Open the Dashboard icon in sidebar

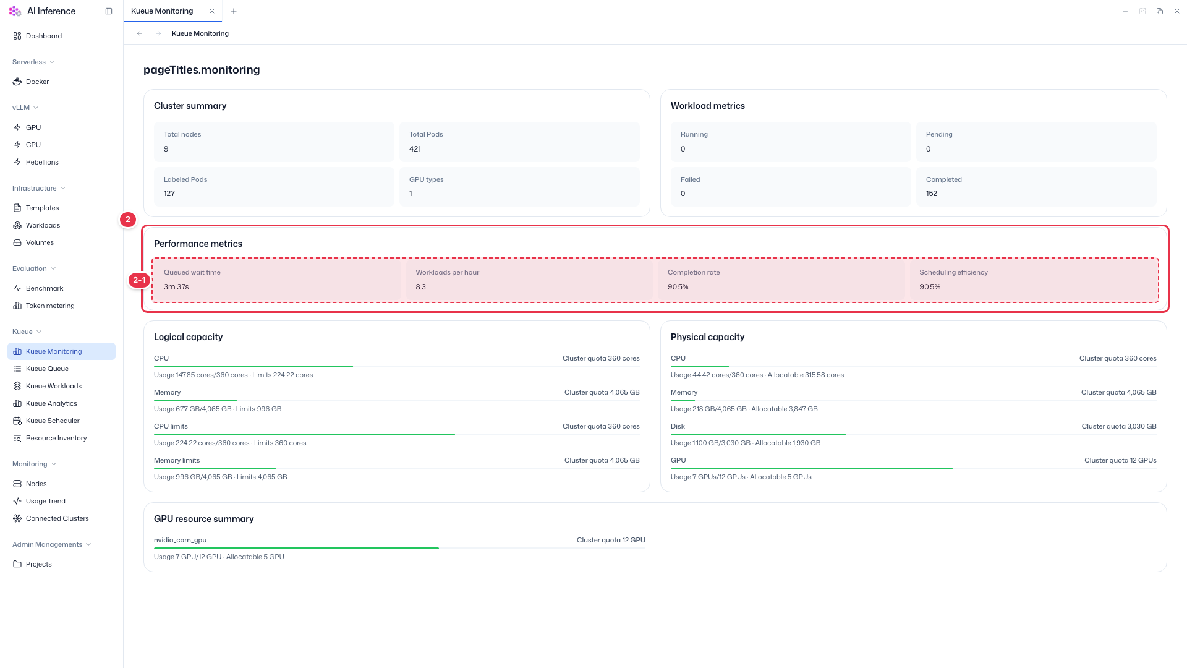(x=17, y=36)
